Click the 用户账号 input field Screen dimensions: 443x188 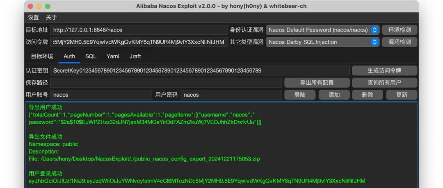point(101,95)
